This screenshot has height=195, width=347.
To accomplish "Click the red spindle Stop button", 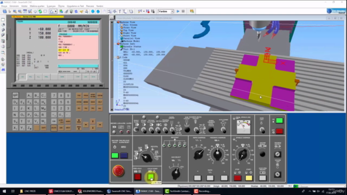I will [x=237, y=178].
